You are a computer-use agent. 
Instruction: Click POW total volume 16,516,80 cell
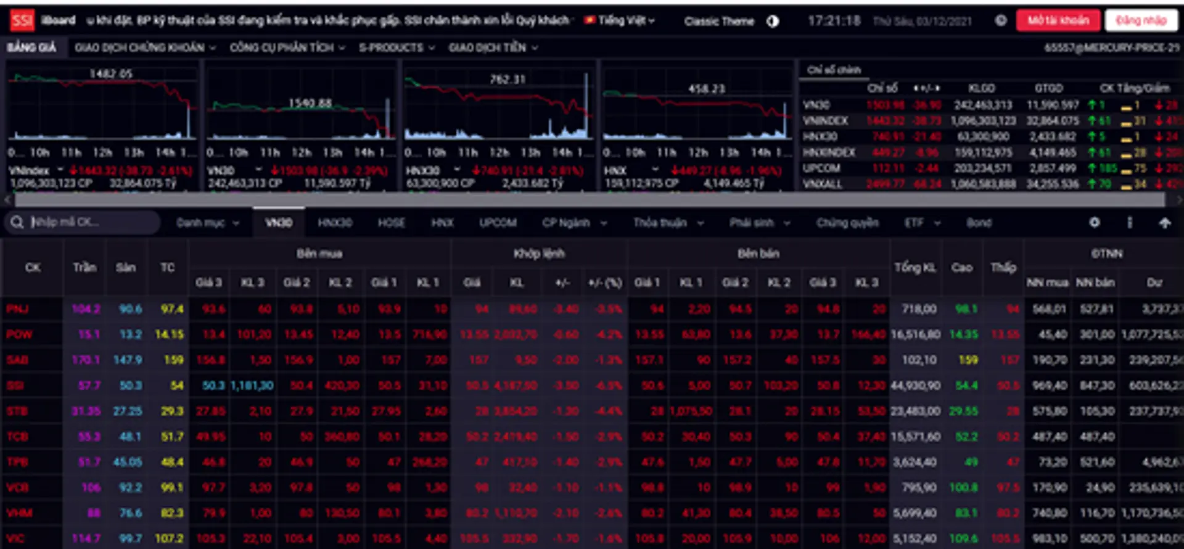(915, 334)
